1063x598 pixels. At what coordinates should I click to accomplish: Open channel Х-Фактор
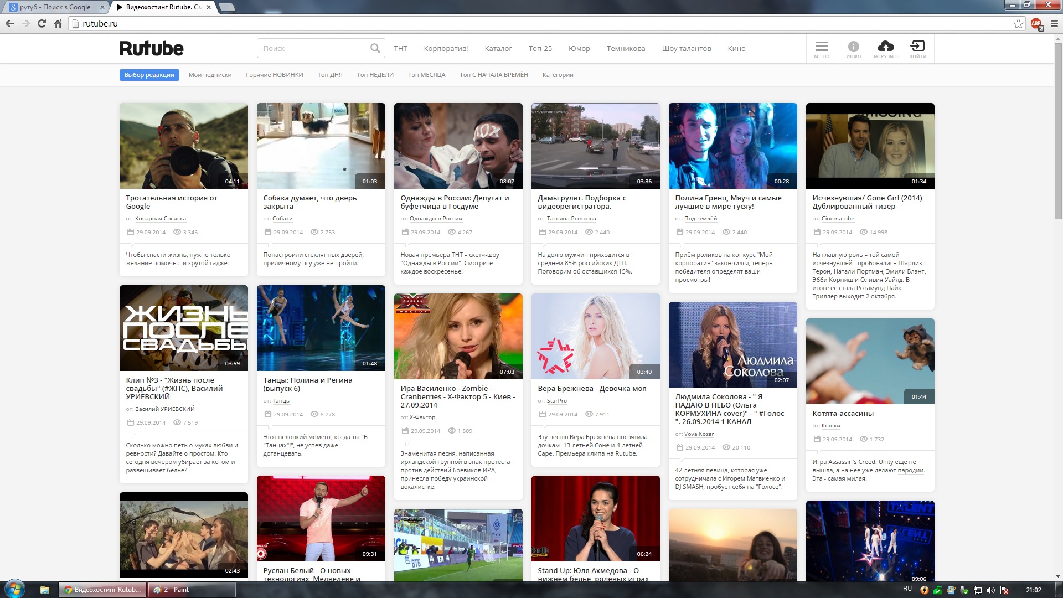[422, 417]
